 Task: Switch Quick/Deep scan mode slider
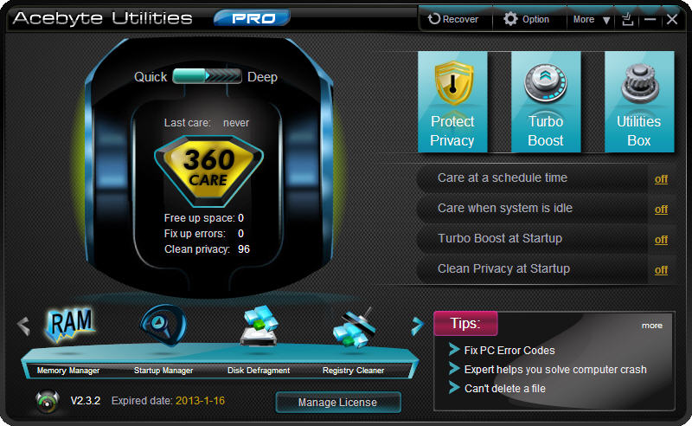207,76
